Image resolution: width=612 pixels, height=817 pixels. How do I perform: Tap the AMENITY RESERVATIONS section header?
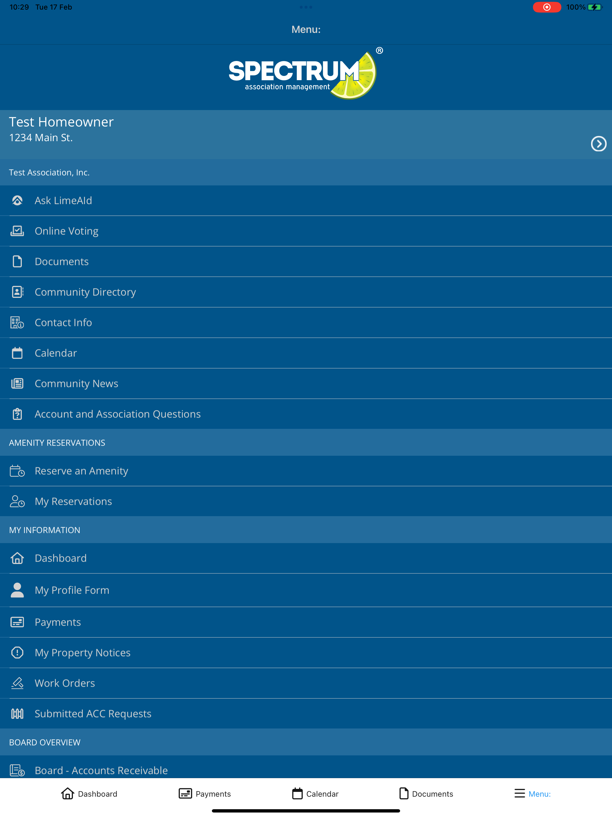coord(57,443)
